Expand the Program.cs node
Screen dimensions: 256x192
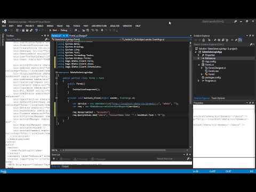(x=198, y=81)
